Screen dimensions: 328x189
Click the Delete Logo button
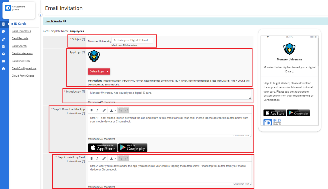[x=99, y=71]
